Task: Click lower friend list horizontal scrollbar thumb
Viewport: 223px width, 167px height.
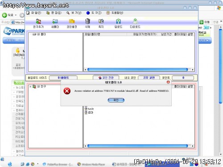Action: click(x=138, y=146)
